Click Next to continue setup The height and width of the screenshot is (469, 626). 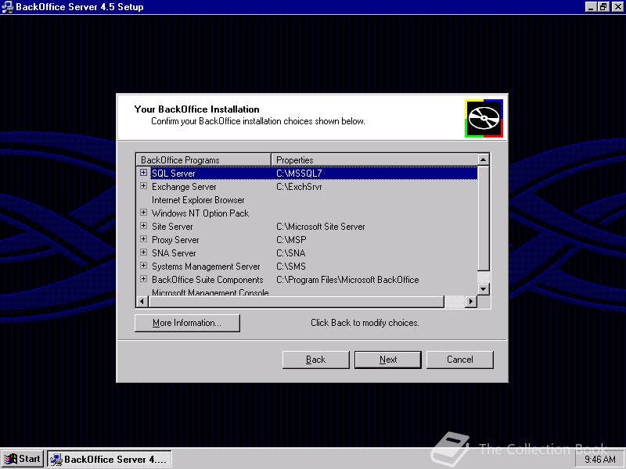pyautogui.click(x=388, y=360)
